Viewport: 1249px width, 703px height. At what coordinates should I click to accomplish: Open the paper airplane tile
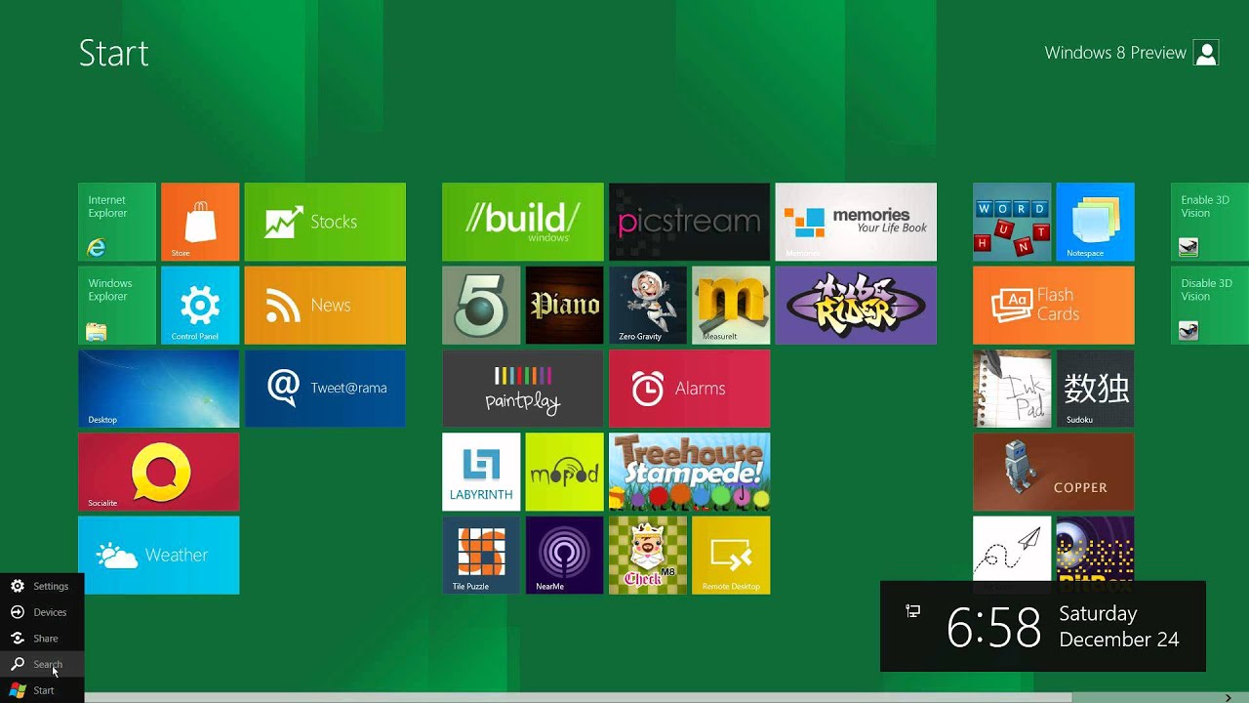point(1012,548)
